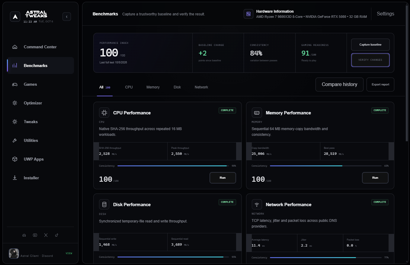
Task: Click the Copy bandwidth value 25,006
Action: coord(258,154)
